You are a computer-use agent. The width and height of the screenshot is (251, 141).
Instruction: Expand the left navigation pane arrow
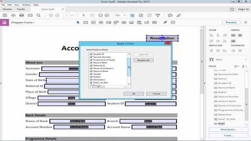click(x=1, y=83)
